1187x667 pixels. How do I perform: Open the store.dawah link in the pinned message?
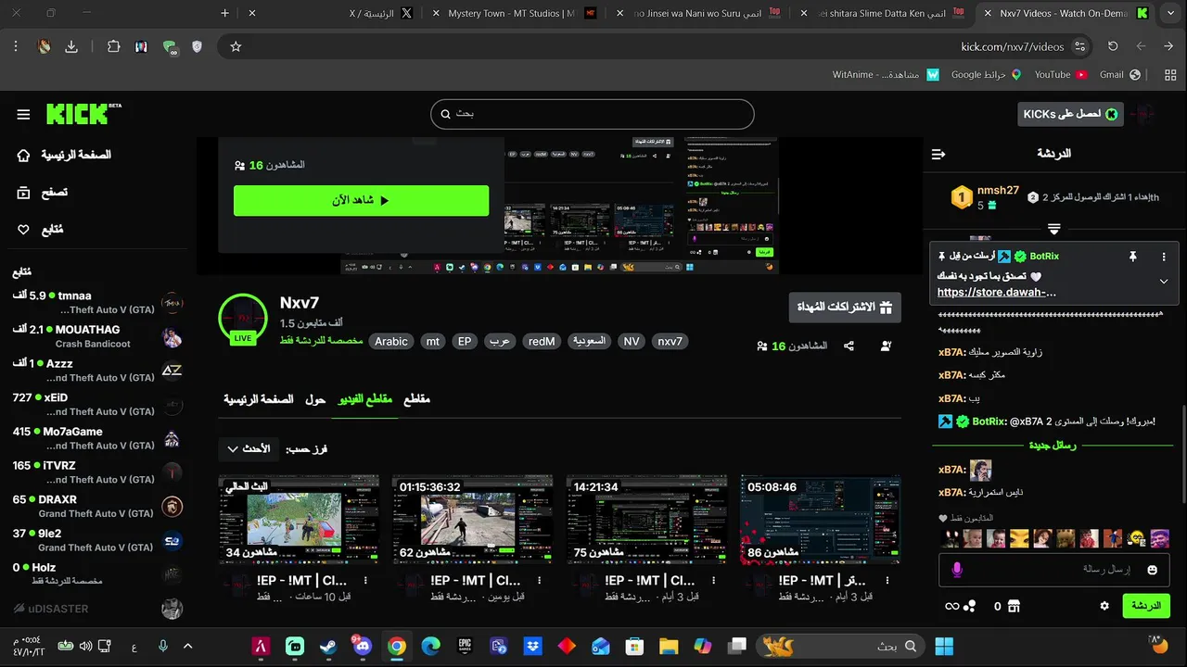coord(997,293)
